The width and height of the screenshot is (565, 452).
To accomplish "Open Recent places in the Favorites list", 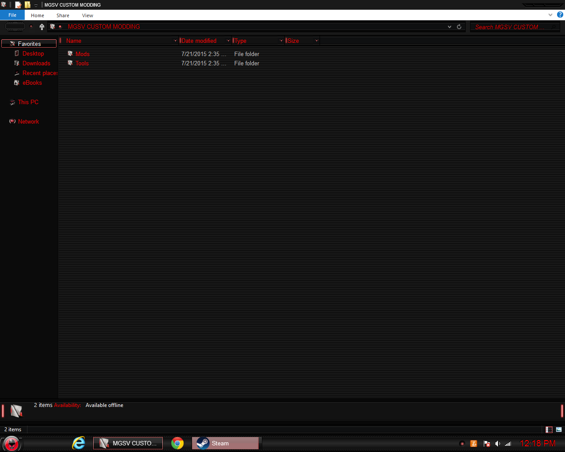I will coord(40,73).
